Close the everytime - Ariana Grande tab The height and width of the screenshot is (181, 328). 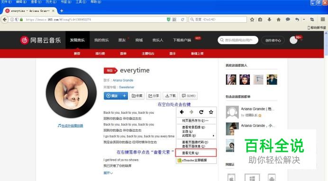(x=54, y=10)
